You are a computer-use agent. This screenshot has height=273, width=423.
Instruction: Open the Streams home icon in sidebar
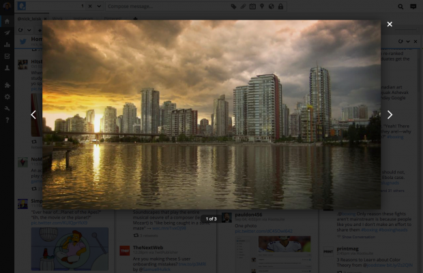(7, 21)
